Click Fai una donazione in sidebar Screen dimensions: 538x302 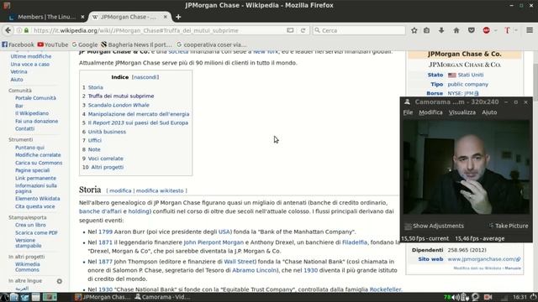pos(36,121)
